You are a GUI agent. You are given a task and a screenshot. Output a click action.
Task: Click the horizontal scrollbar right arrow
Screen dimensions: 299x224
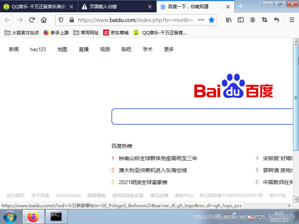click(x=290, y=206)
